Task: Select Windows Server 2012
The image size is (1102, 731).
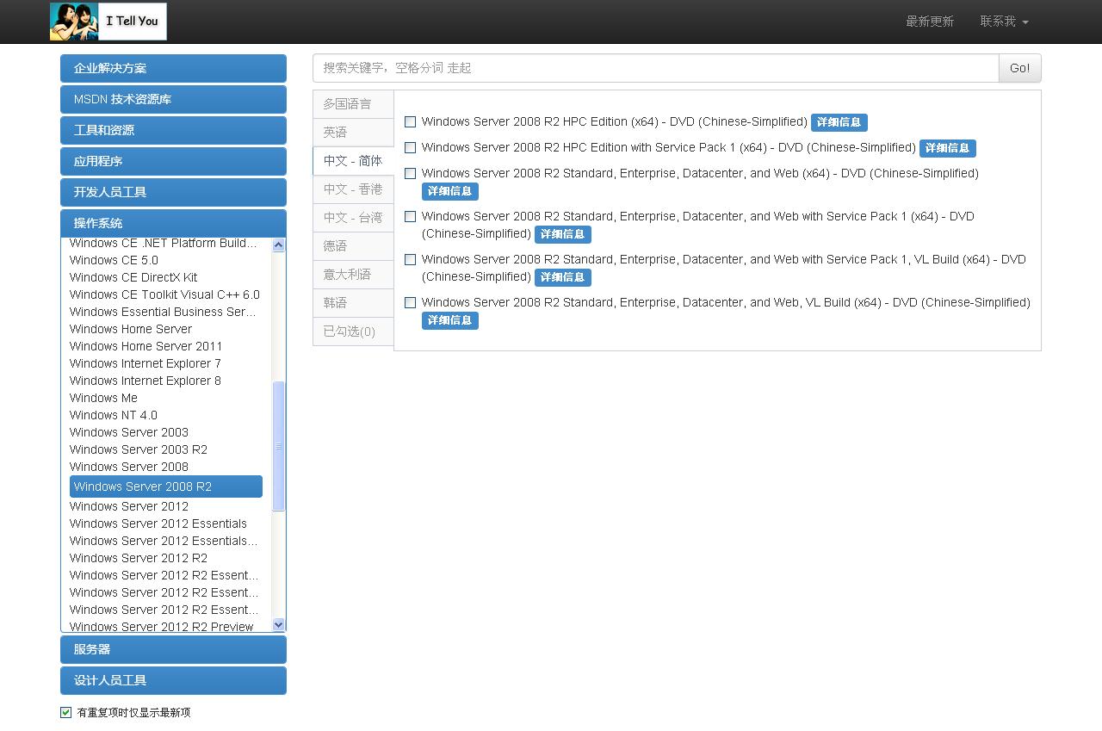Action: tap(129, 506)
